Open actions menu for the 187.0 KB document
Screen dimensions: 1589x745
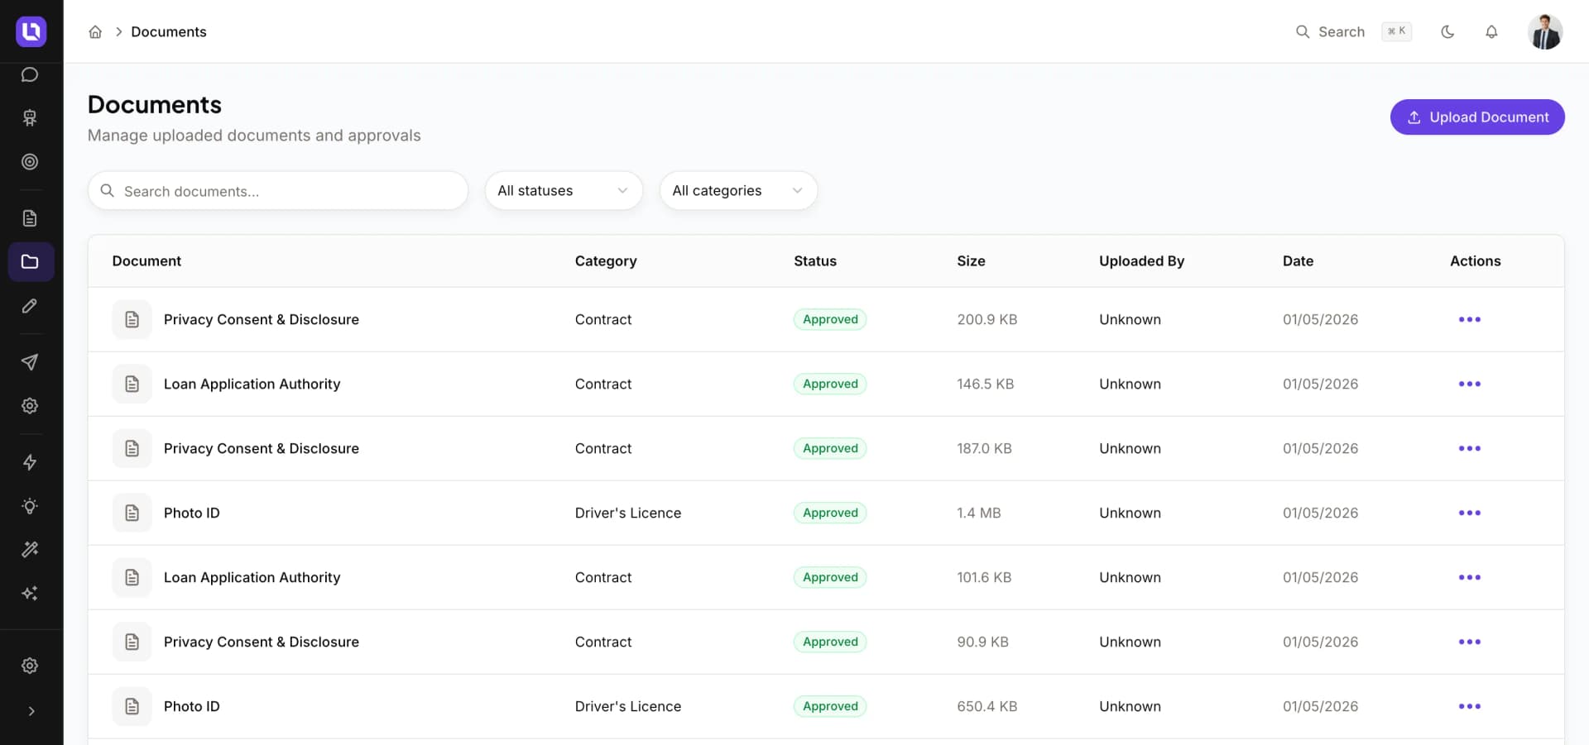[1470, 448]
